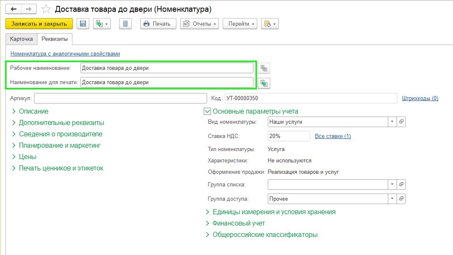Open the Штрихкоды (0) link

pyautogui.click(x=420, y=98)
